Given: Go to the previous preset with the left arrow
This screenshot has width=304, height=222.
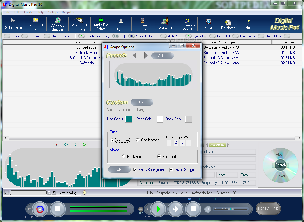Looking at the screenshot, I should (x=134, y=56).
